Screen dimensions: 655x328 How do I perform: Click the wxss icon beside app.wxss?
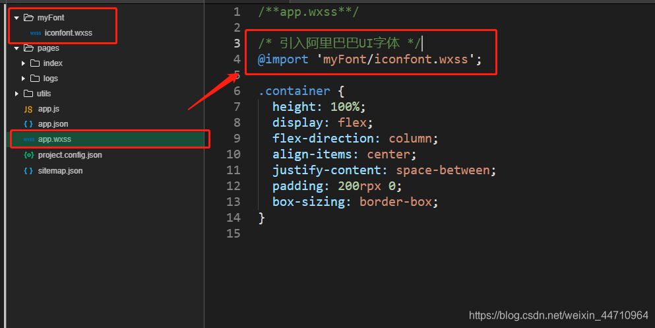click(x=29, y=139)
